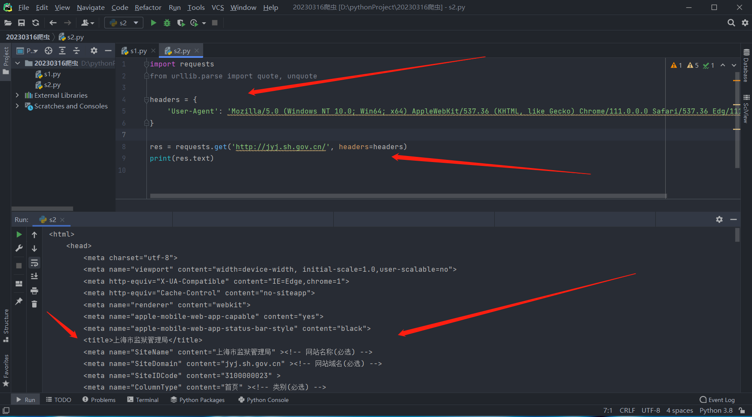Open the VCS menu

click(218, 7)
